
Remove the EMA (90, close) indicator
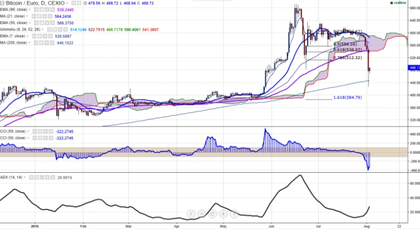(x=52, y=10)
